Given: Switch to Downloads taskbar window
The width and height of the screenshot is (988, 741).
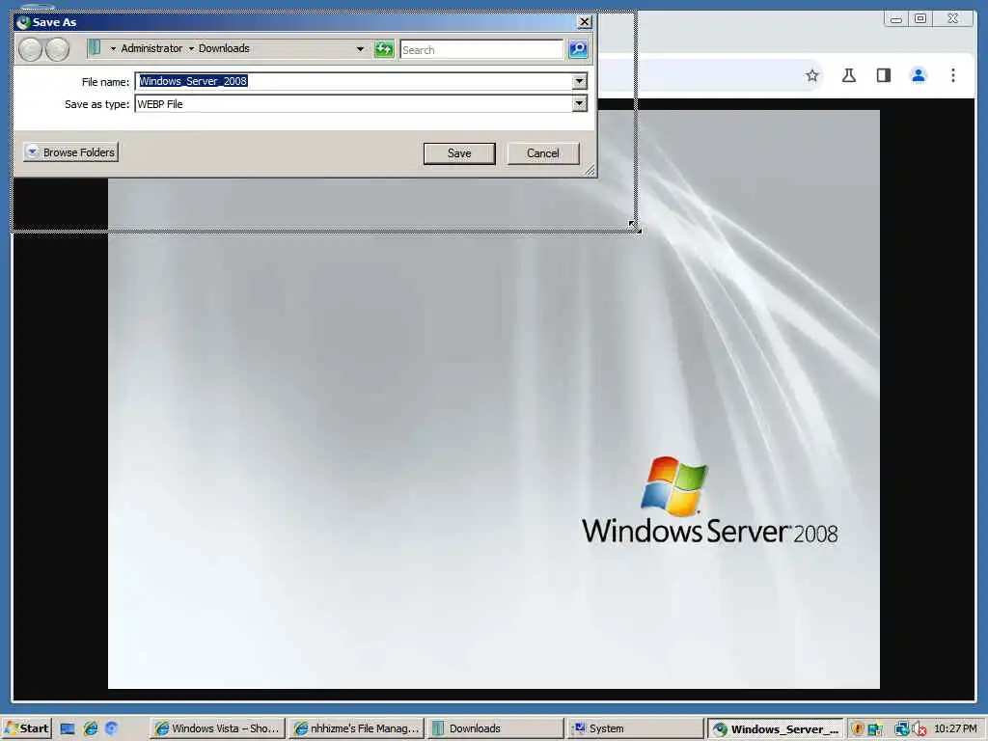Looking at the screenshot, I should tap(495, 728).
